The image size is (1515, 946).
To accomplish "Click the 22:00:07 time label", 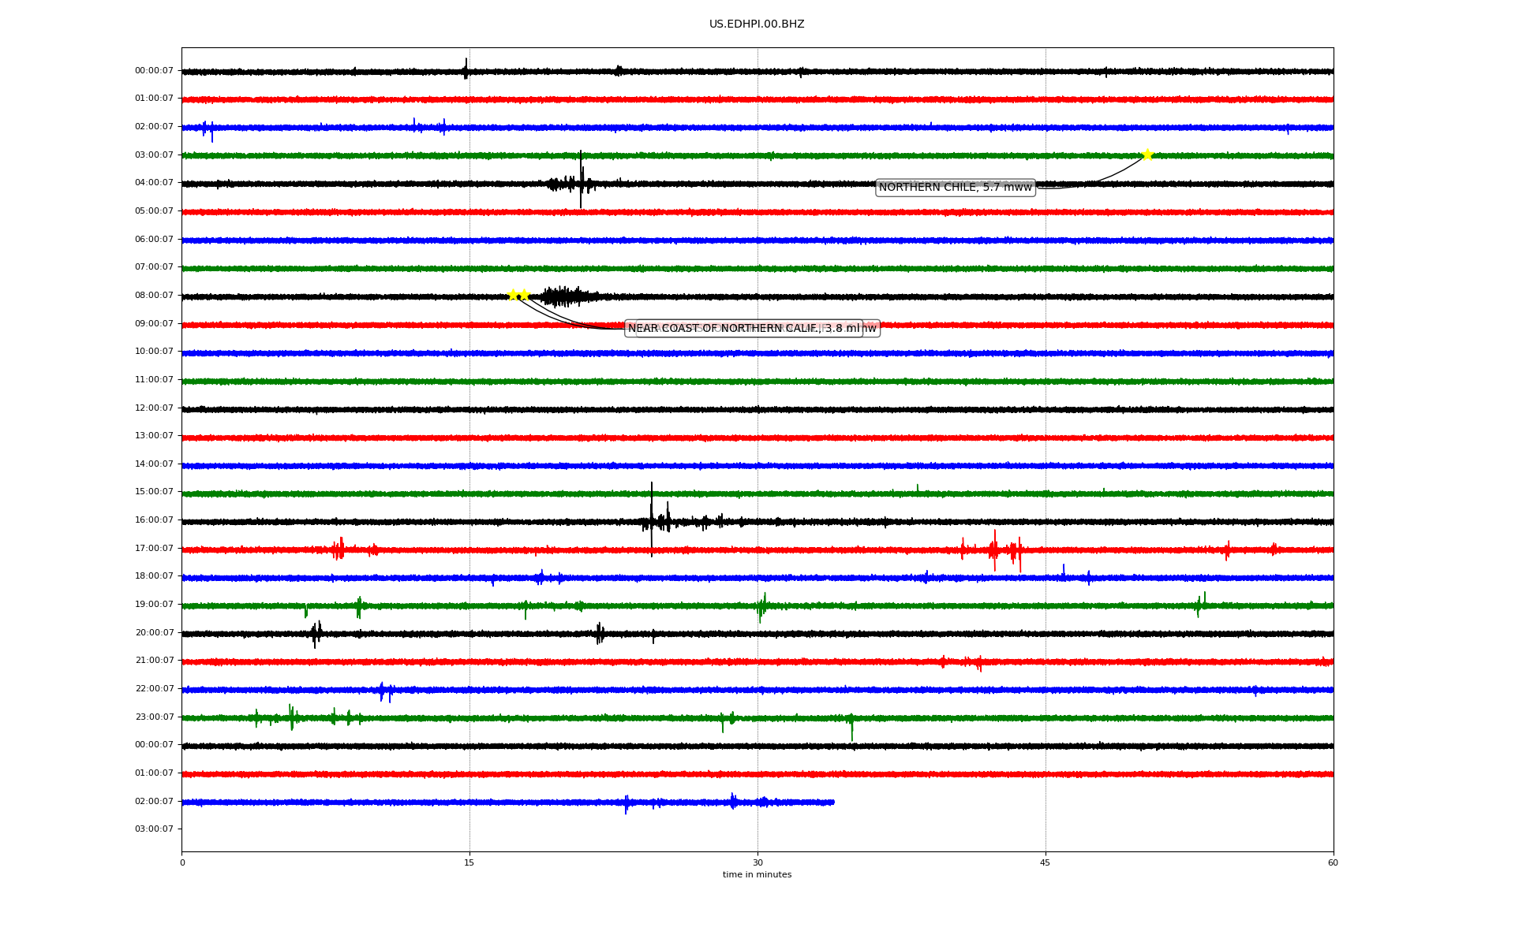I will tap(154, 689).
